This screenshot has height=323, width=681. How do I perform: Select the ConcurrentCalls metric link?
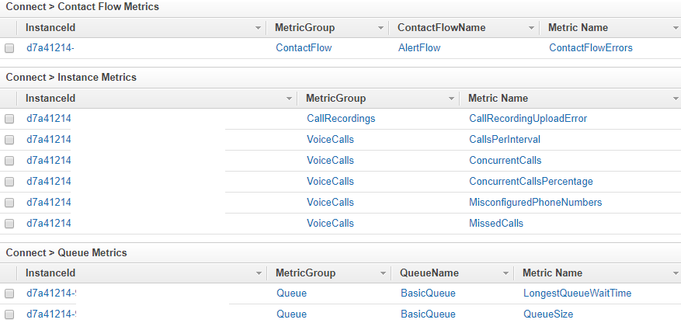point(505,160)
